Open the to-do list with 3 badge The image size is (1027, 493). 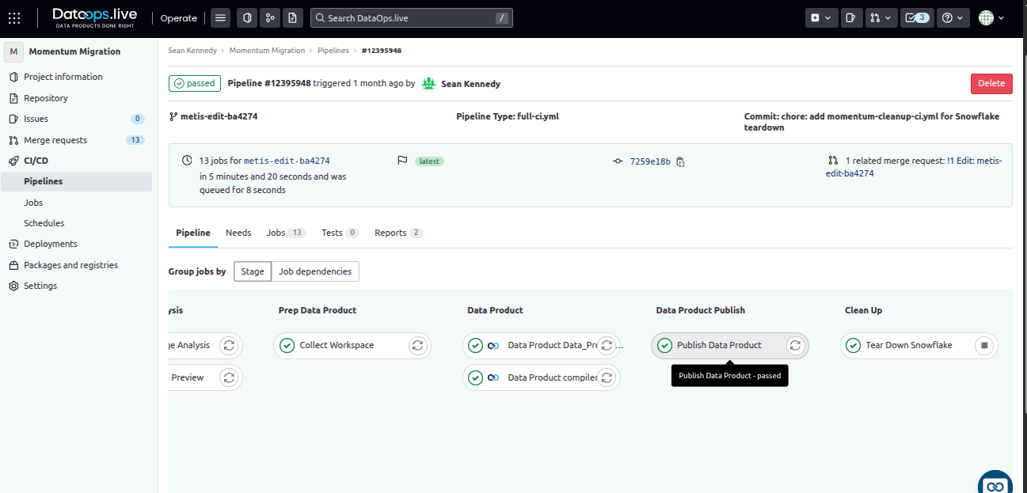[916, 17]
